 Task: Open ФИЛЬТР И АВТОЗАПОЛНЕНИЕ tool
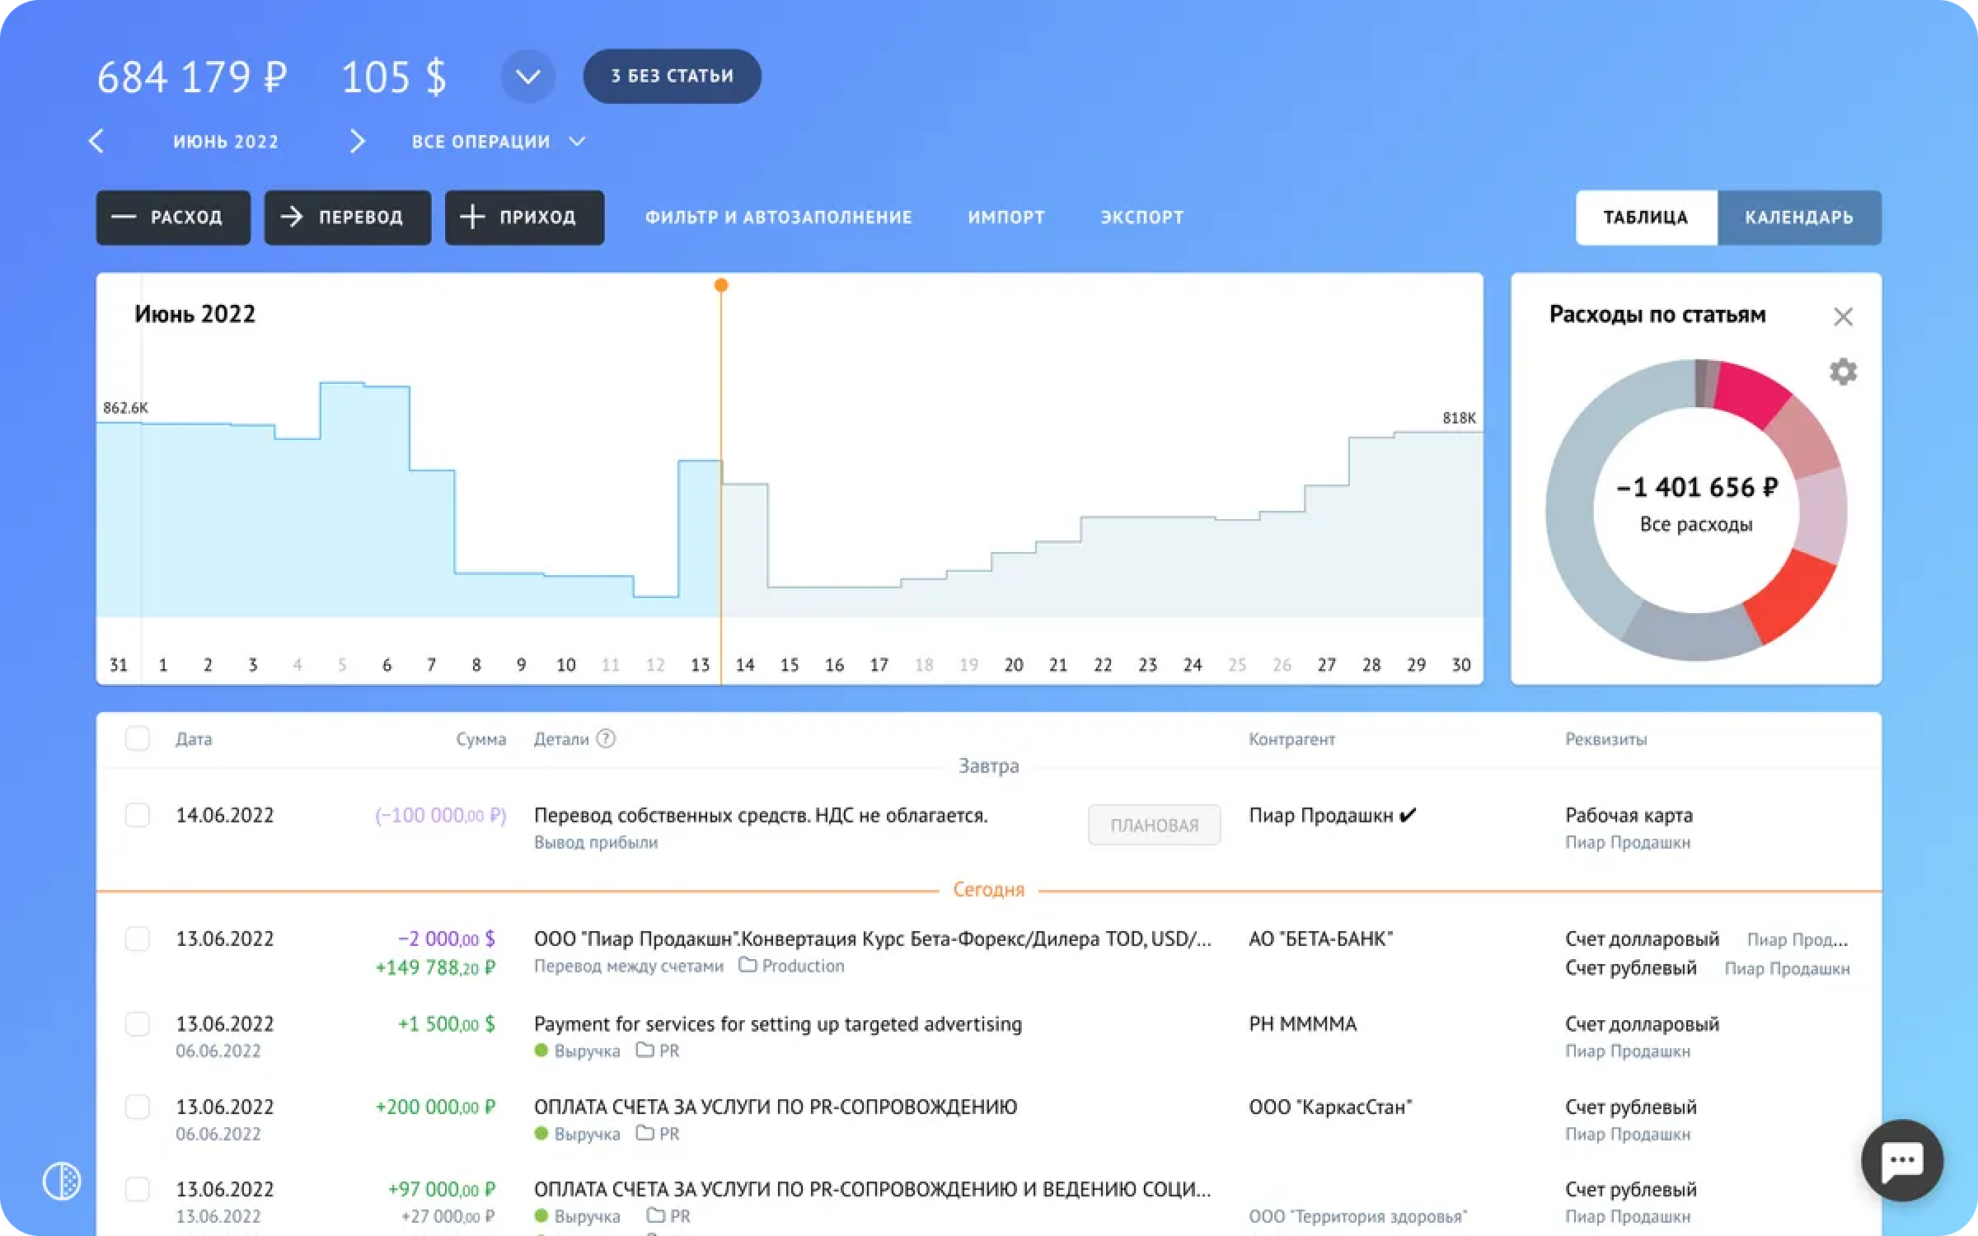(x=777, y=217)
